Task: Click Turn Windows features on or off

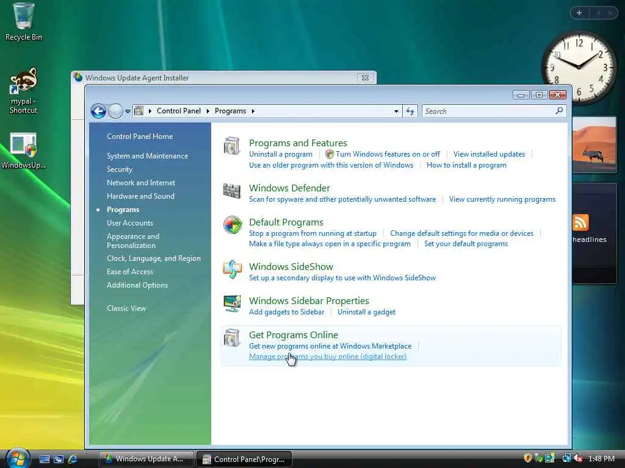Action: 388,154
